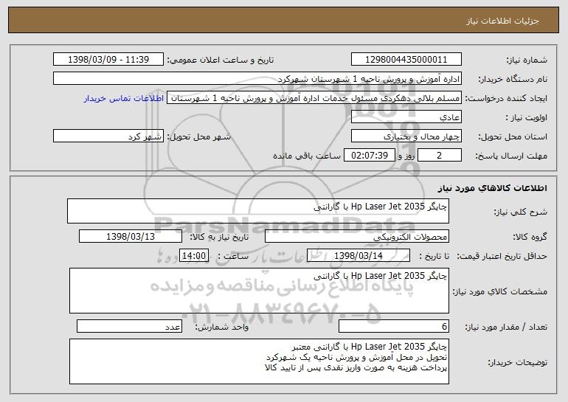The height and width of the screenshot is (402, 568).
Task: Click the label واحد شمارش
Action: tap(222, 327)
